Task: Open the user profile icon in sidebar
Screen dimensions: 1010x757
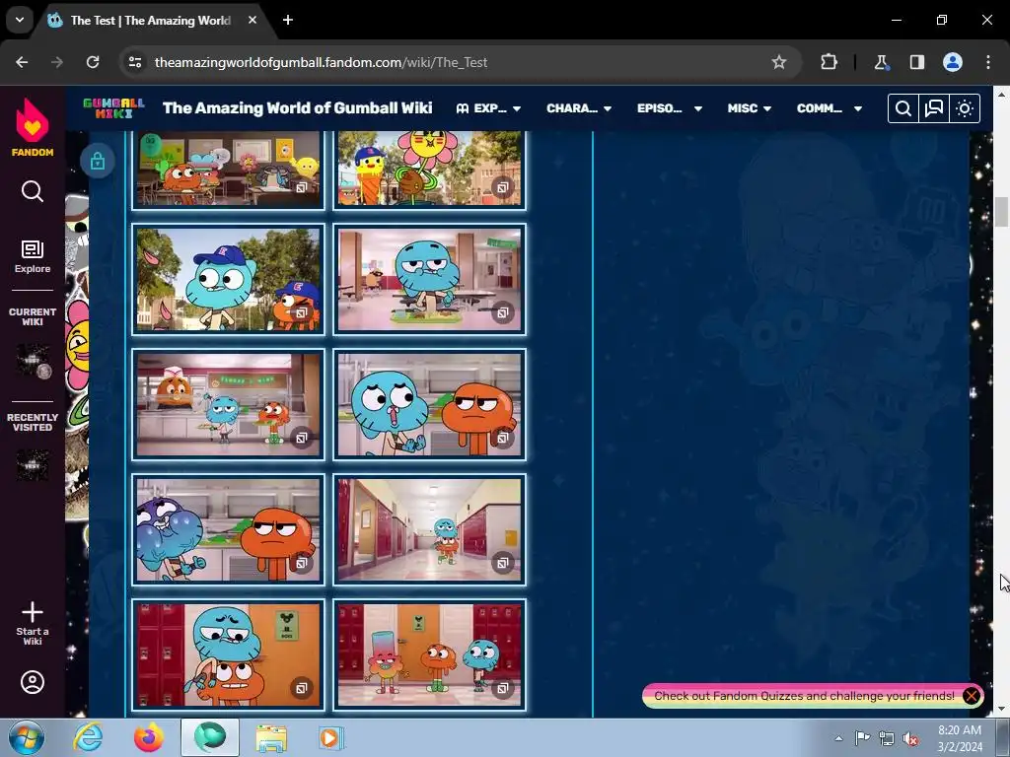Action: coord(33,682)
